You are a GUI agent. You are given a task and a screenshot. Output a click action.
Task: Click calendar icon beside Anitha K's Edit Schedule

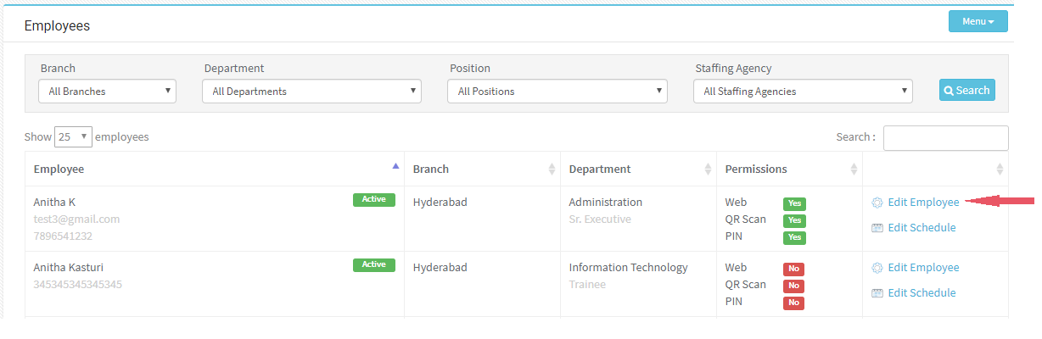click(x=877, y=228)
